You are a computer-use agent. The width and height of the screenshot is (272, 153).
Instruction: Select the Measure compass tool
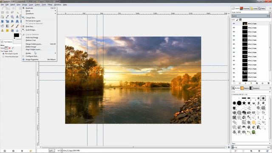17,17
